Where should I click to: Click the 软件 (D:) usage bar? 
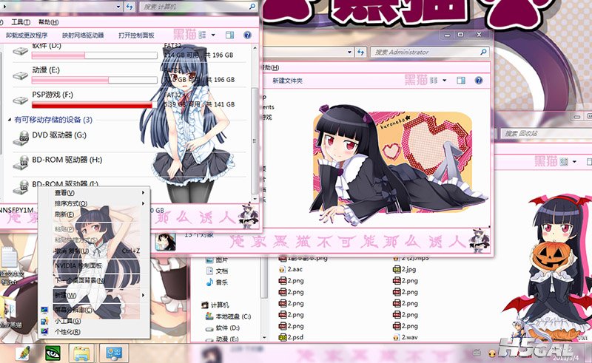(95, 55)
